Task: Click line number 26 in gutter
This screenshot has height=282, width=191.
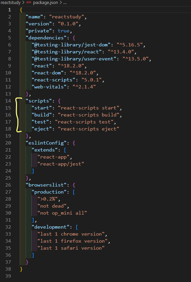Action: [x=8, y=185]
